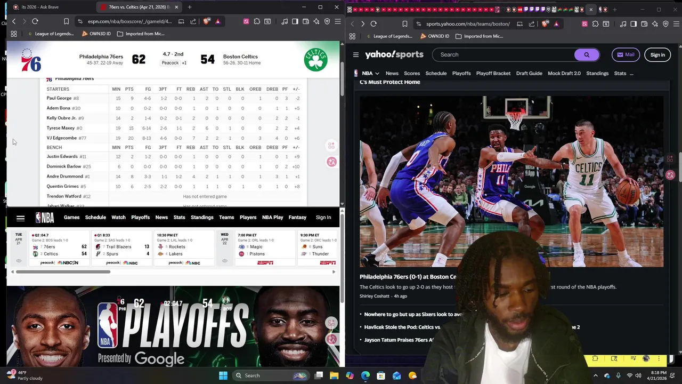The width and height of the screenshot is (682, 384).
Task: Click the Yahoo Sports logo
Action: pyautogui.click(x=394, y=54)
